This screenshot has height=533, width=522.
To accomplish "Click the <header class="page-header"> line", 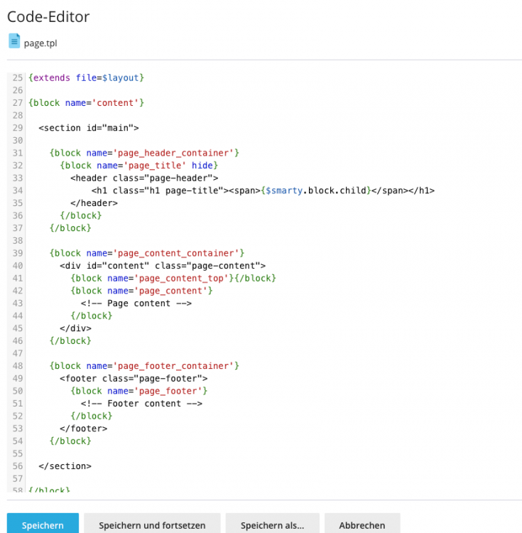I will point(144,178).
